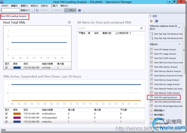Open the 转到(G) menu

pos(34,6)
